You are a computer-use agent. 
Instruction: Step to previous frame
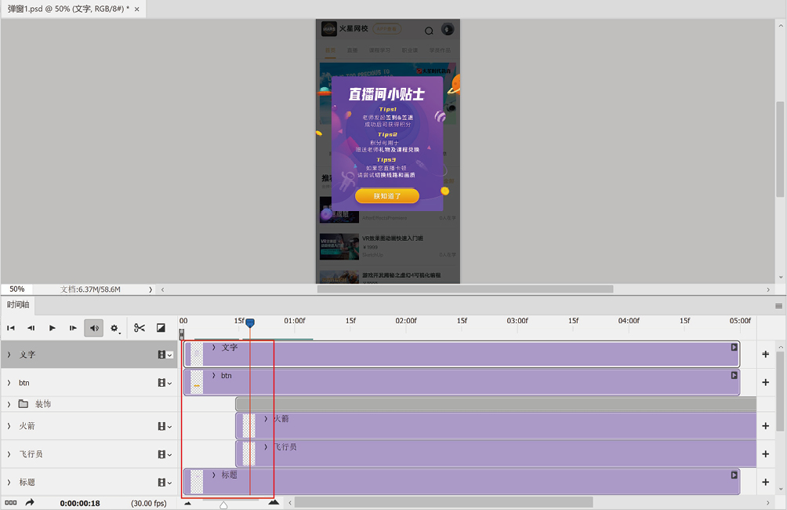point(31,328)
